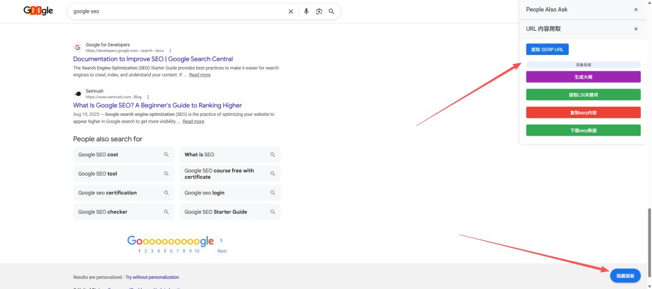Screen dimensions: 652x289
Task: Start voice search with the microphone icon
Action: click(307, 11)
